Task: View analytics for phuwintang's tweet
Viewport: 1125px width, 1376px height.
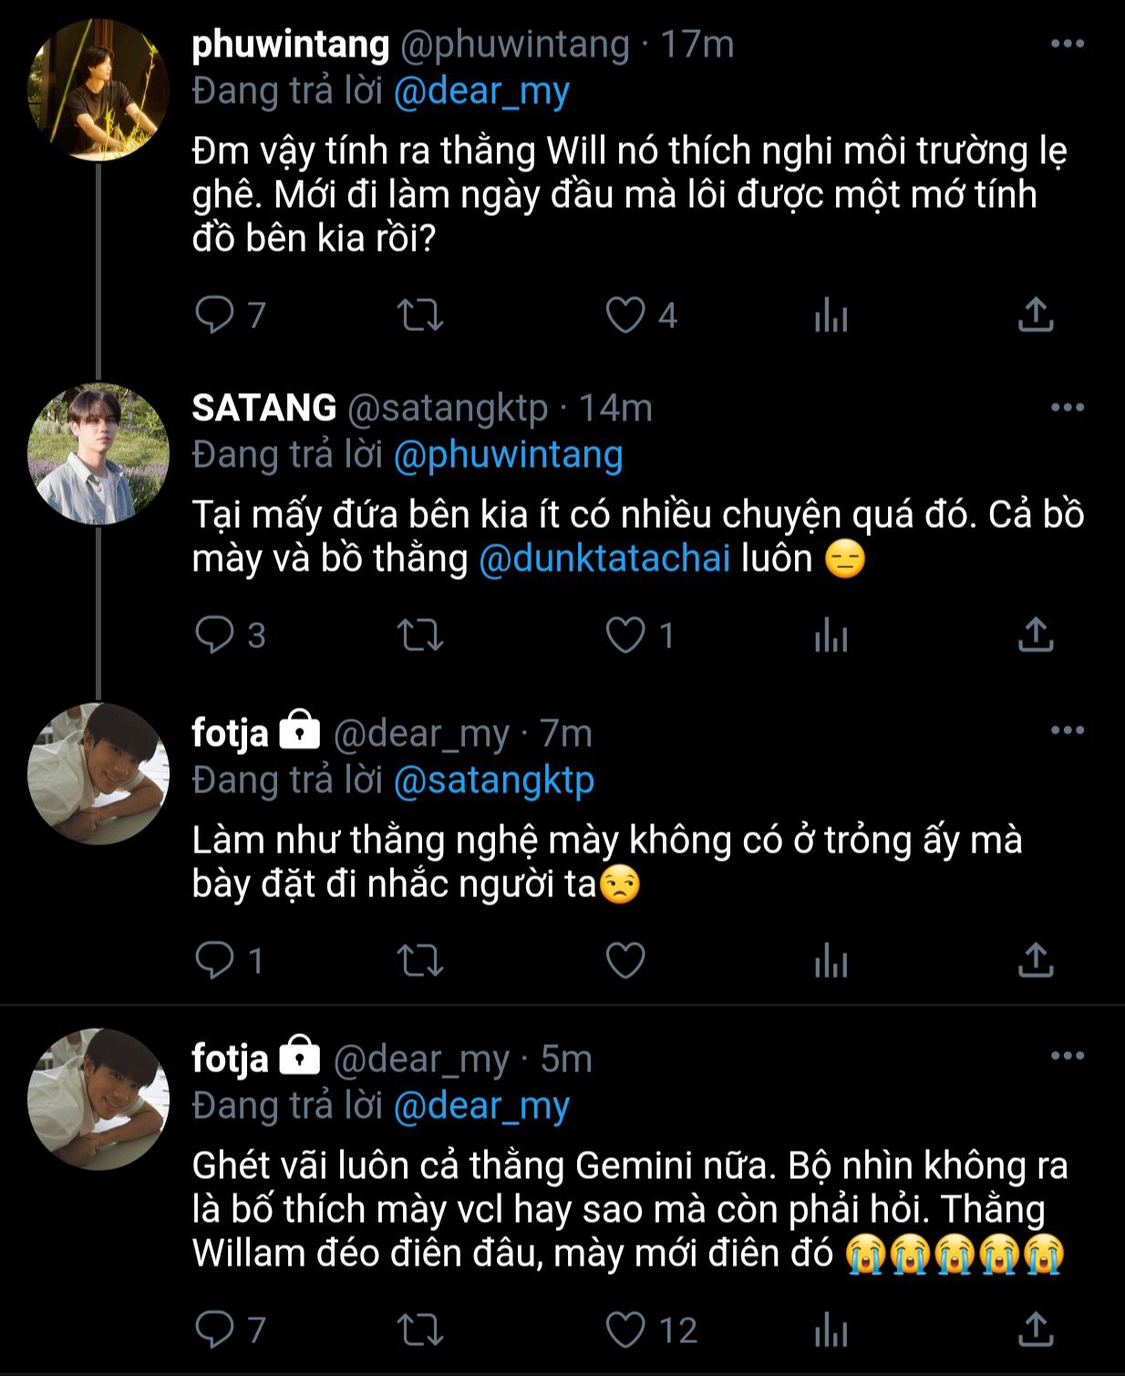Action: coord(831,316)
